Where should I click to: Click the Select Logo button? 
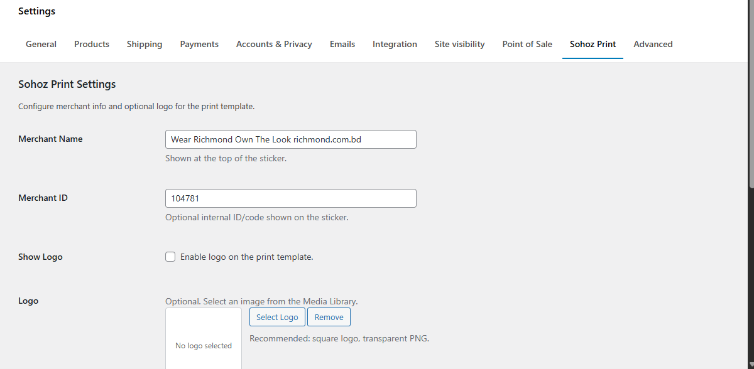pyautogui.click(x=277, y=317)
